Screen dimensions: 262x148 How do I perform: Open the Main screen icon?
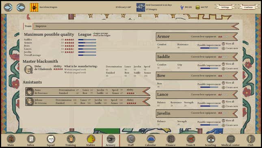(x=11, y=139)
